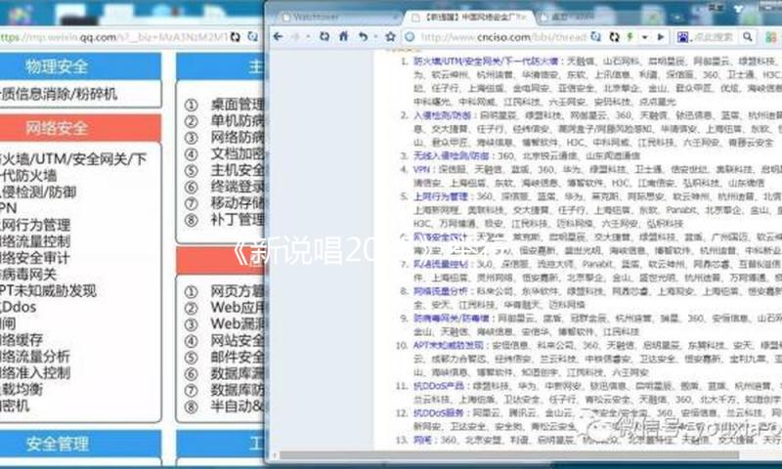Screen dimensions: 782x469
Task: Click the forward arrow in cnciso window
Action: [x=296, y=37]
